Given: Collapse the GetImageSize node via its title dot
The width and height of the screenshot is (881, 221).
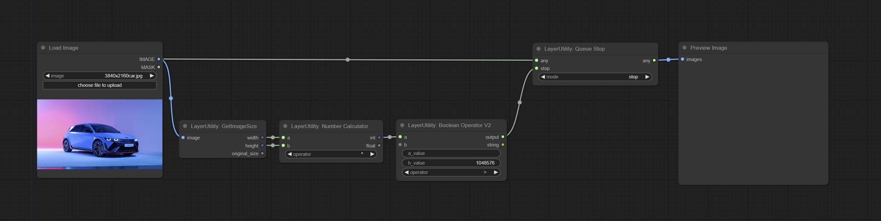Looking at the screenshot, I should click(x=185, y=126).
